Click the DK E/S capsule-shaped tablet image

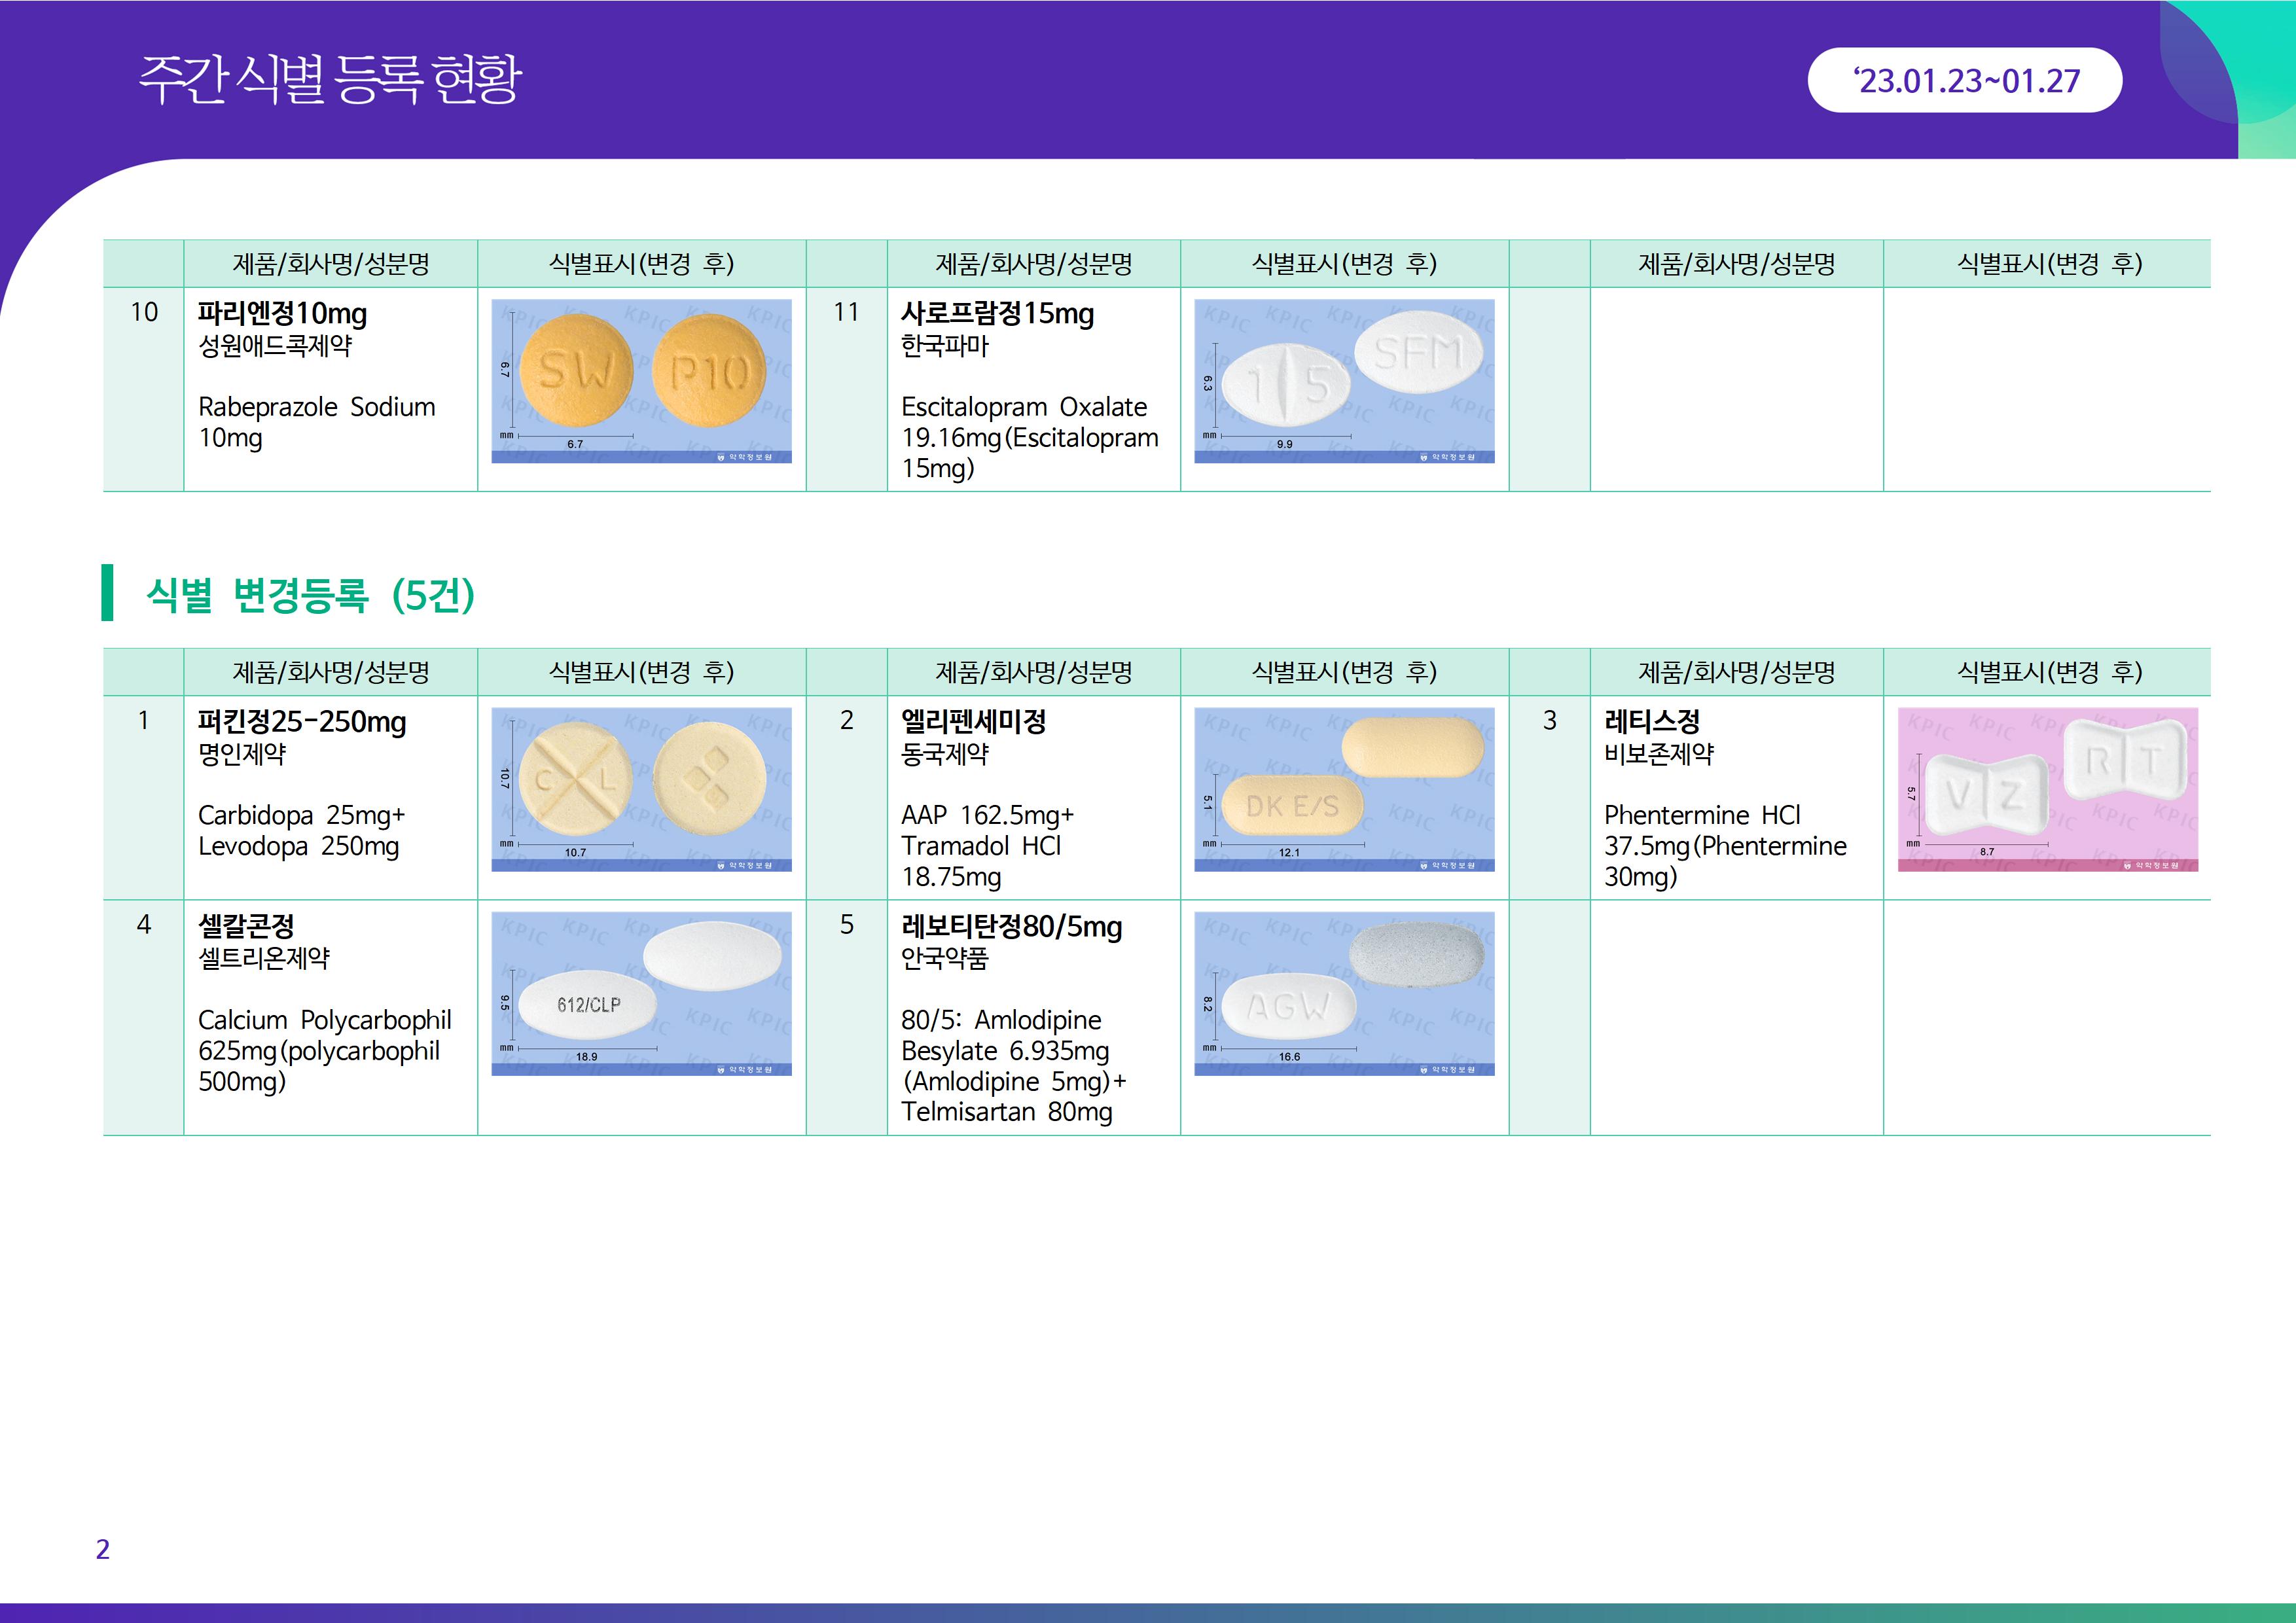[1344, 789]
